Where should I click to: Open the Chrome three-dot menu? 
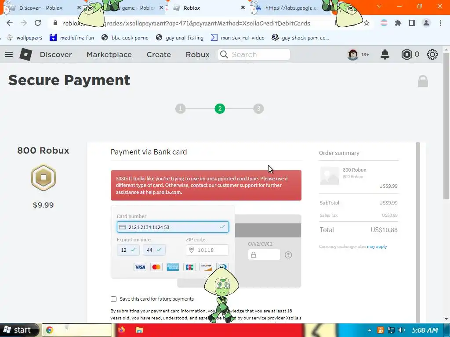pyautogui.click(x=440, y=23)
